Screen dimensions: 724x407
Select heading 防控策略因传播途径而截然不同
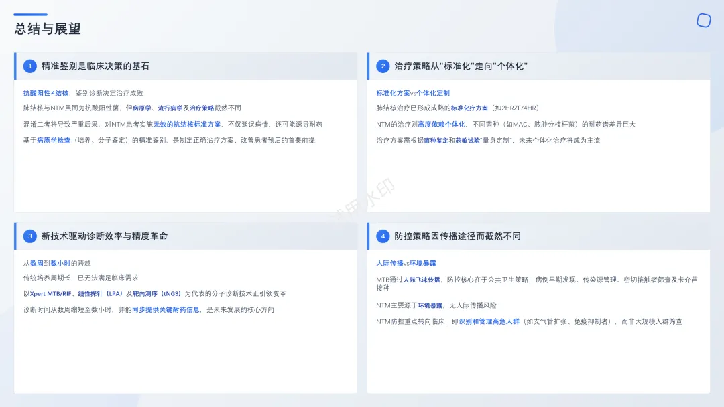coord(457,236)
